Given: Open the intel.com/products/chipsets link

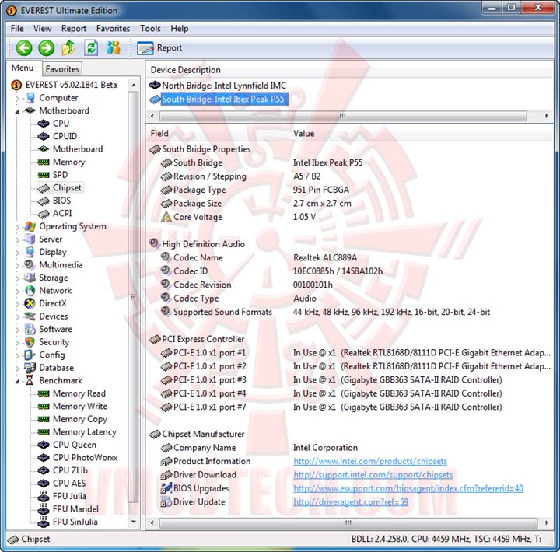Looking at the screenshot, I should (x=370, y=461).
